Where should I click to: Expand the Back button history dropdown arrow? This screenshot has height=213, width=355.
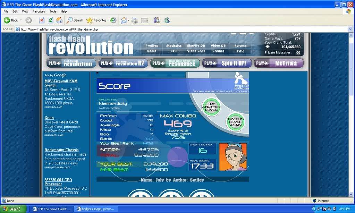[x=21, y=20]
